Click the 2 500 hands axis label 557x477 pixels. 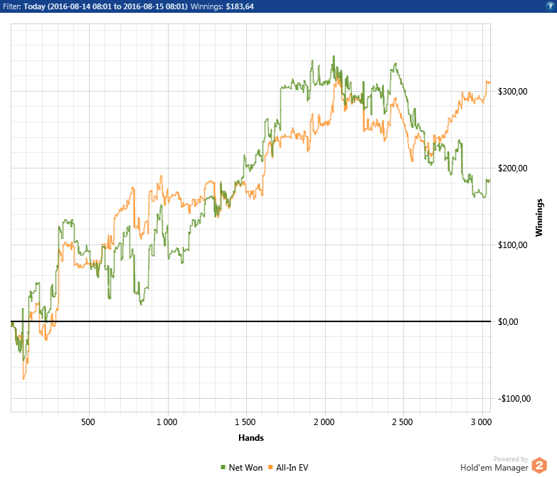[x=402, y=422]
